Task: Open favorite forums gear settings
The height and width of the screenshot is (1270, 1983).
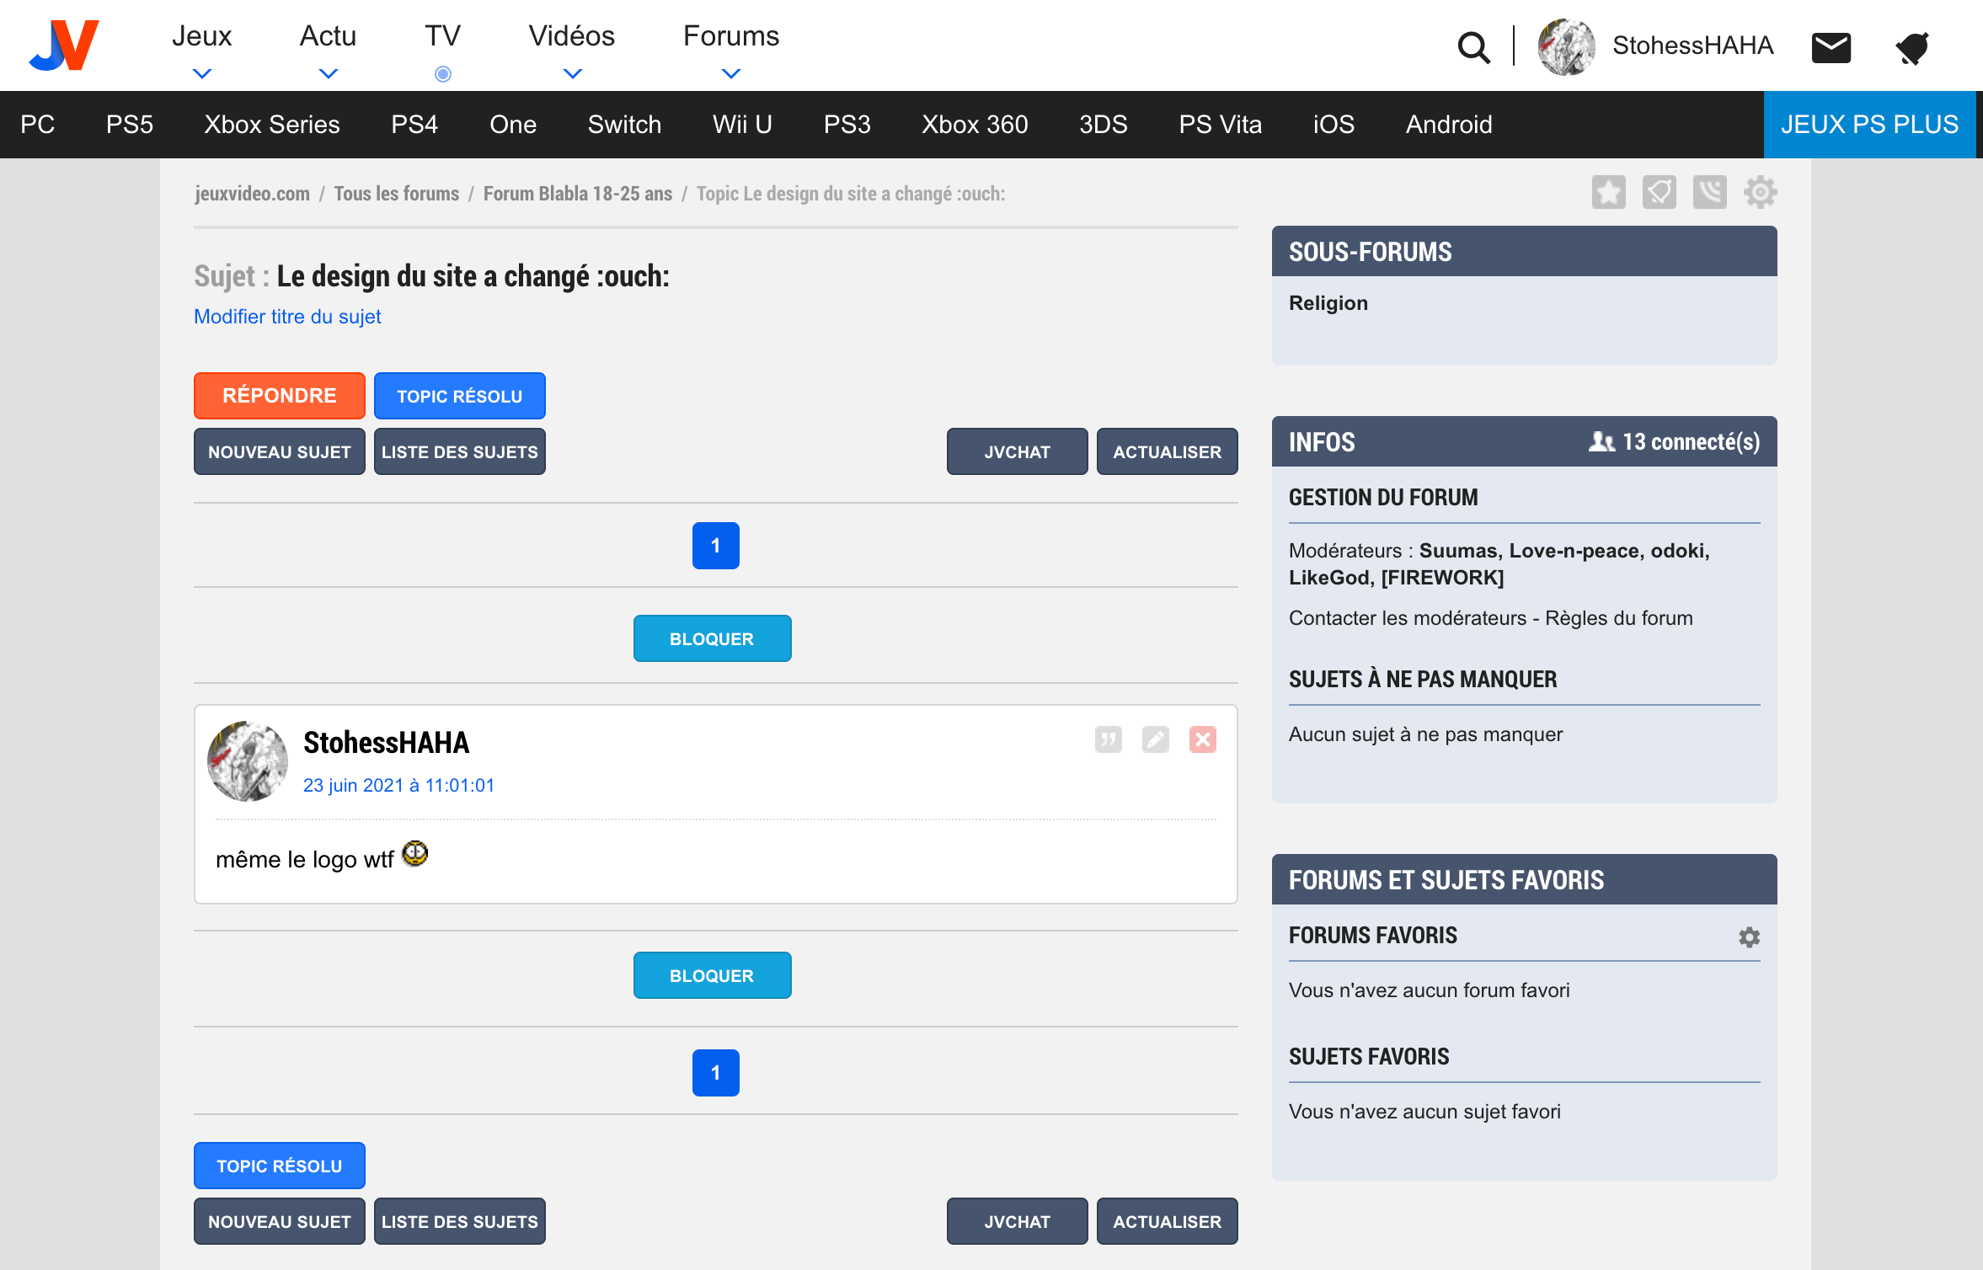Action: [x=1749, y=937]
